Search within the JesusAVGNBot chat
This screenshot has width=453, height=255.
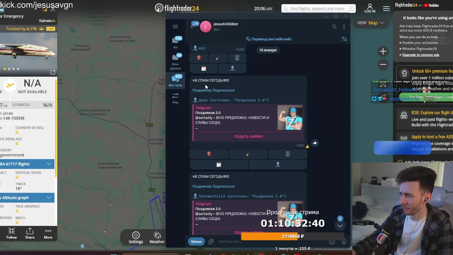pyautogui.click(x=334, y=27)
